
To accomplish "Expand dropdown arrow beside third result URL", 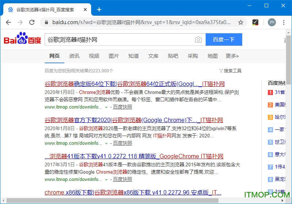I will tap(106, 180).
